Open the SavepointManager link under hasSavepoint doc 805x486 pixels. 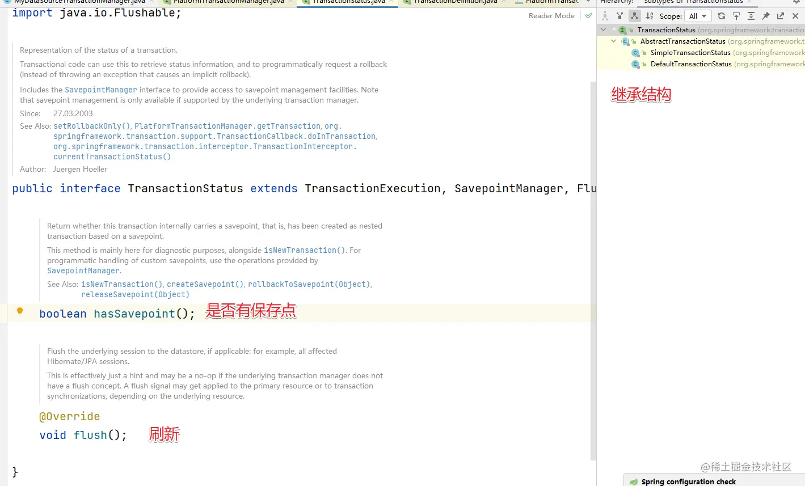[x=83, y=271]
